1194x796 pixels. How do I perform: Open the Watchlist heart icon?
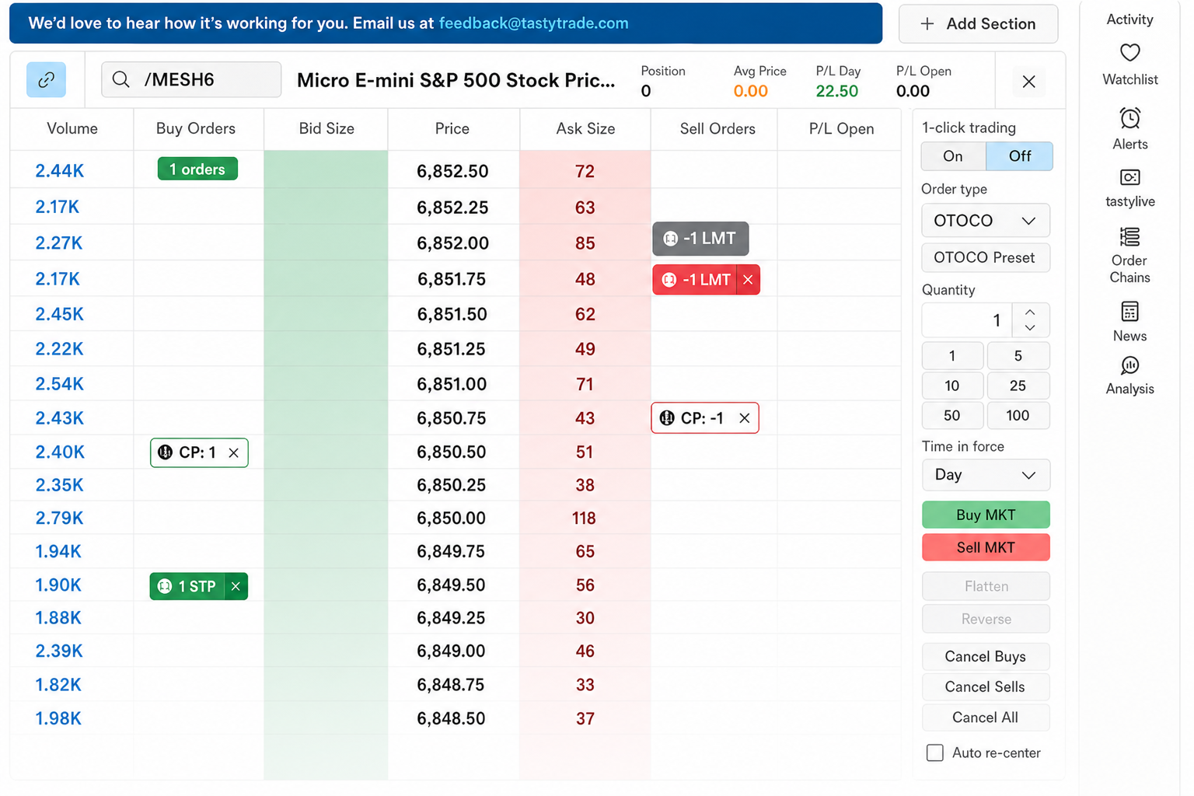pos(1129,53)
